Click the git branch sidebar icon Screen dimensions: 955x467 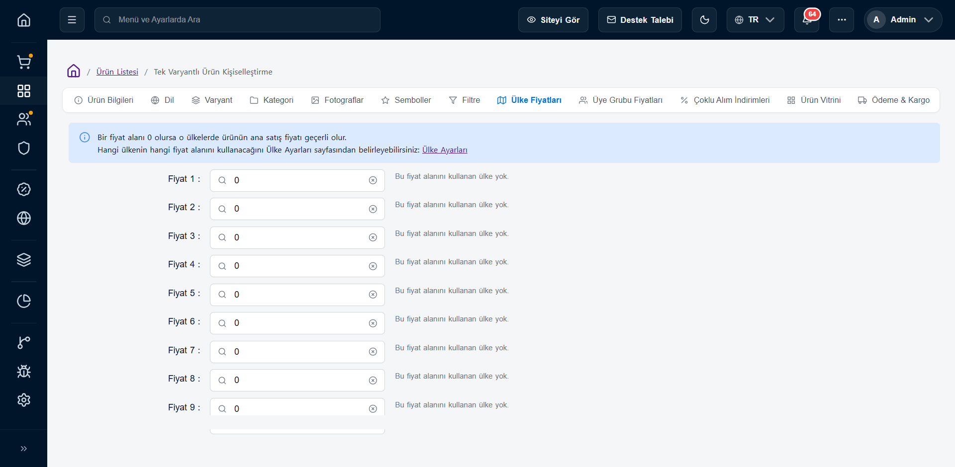pos(24,342)
